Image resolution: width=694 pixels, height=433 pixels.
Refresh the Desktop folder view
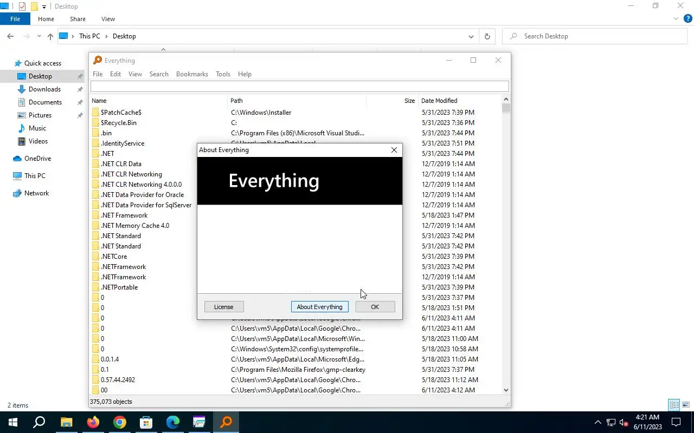pyautogui.click(x=487, y=36)
